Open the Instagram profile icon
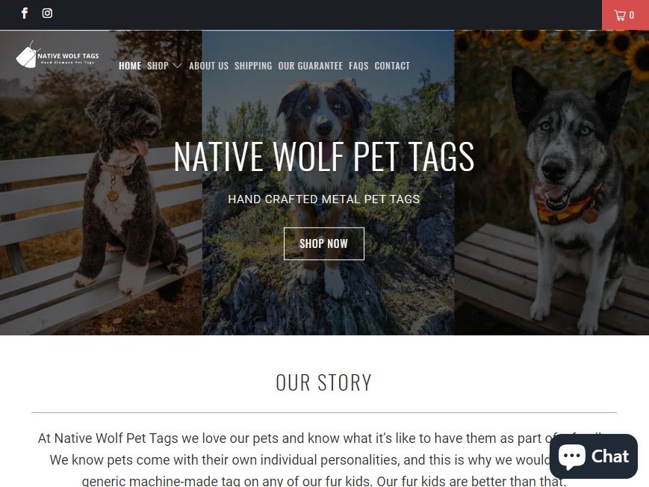Image resolution: width=649 pixels, height=487 pixels. coord(47,13)
